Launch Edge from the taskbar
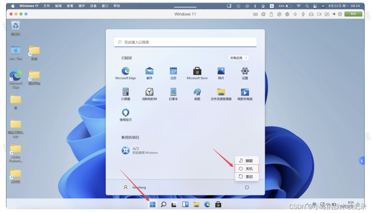The image size is (372, 213). pos(207,205)
